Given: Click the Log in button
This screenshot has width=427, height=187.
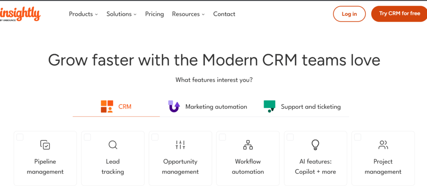Looking at the screenshot, I should pyautogui.click(x=349, y=14).
